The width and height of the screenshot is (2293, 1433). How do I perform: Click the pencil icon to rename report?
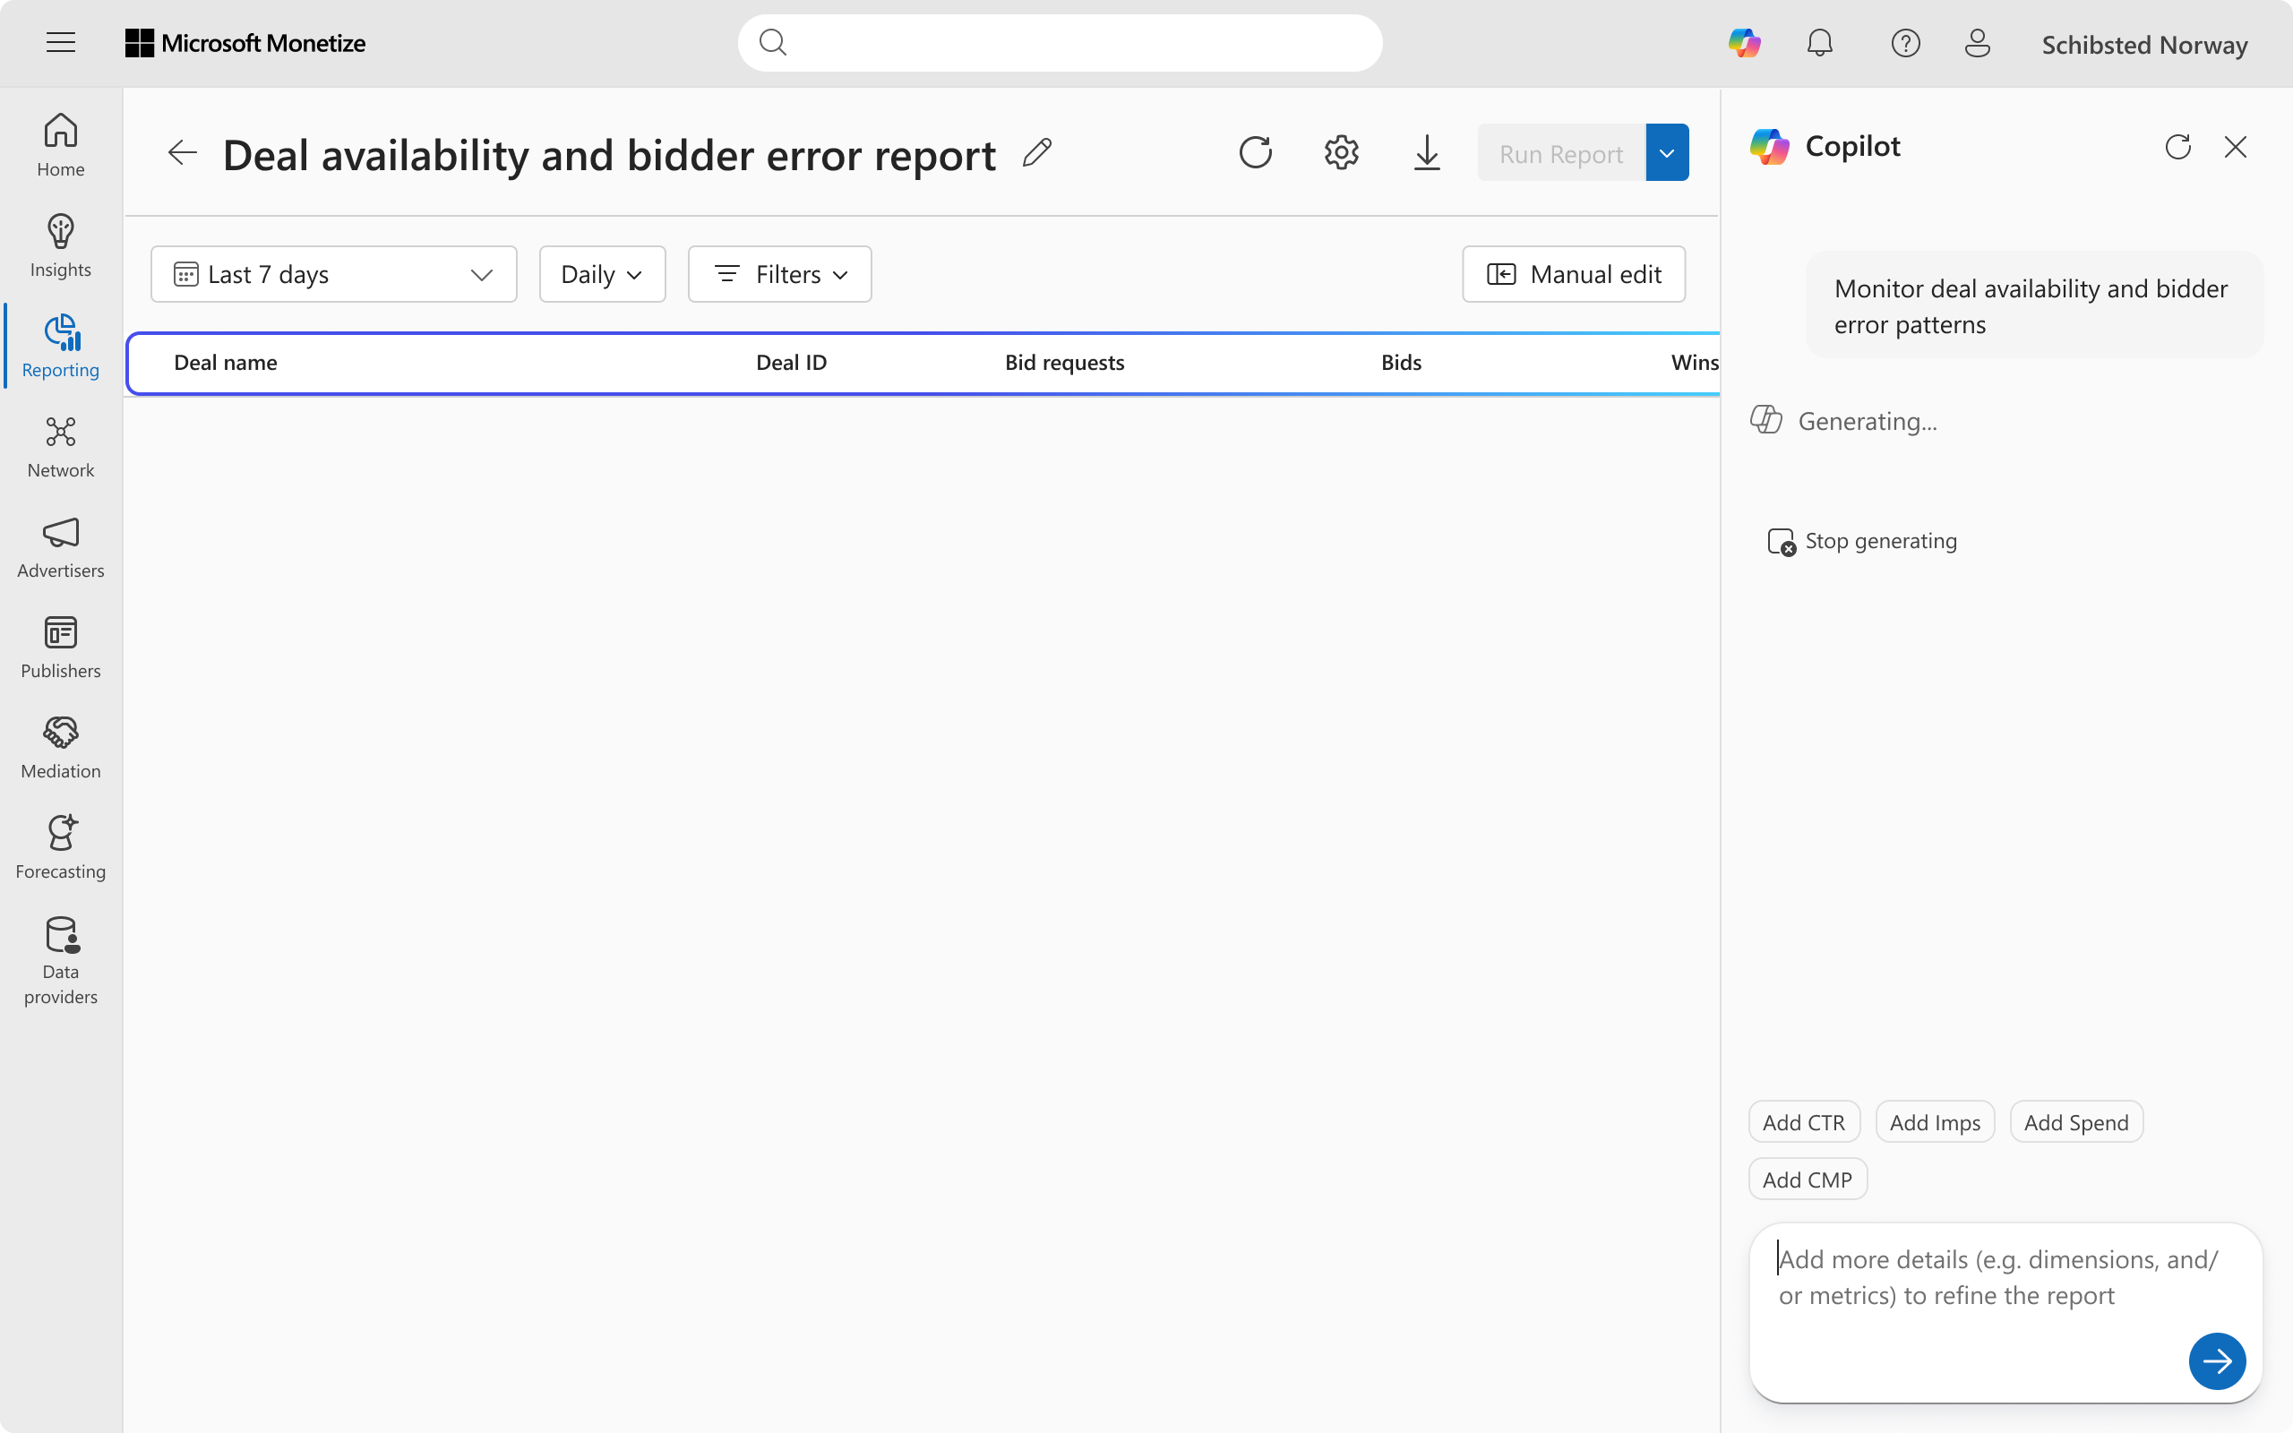(1037, 152)
